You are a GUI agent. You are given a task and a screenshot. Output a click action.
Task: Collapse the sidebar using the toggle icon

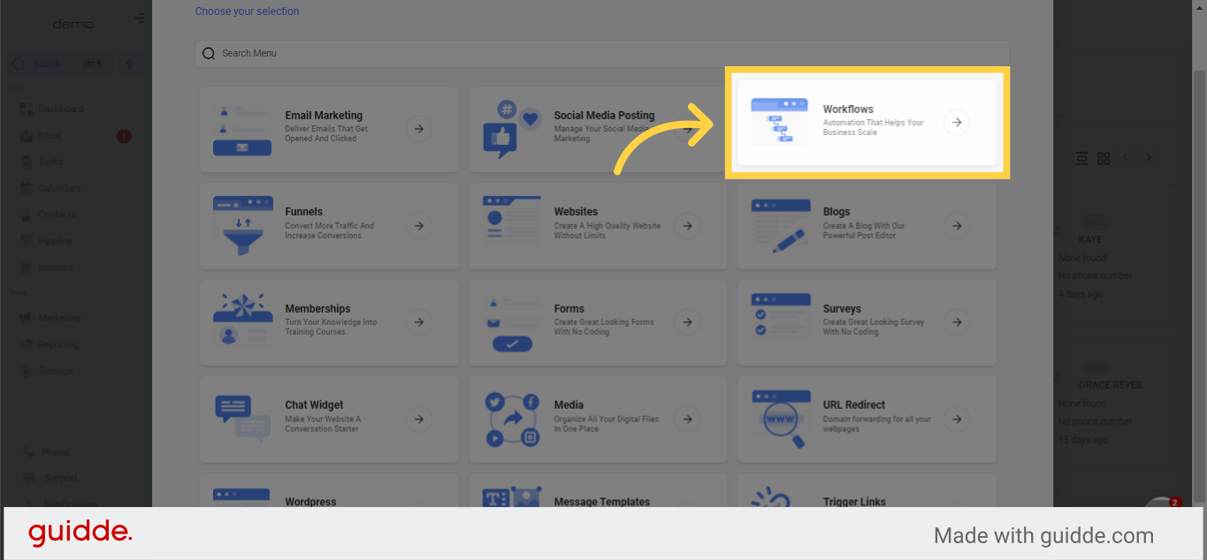tap(139, 17)
